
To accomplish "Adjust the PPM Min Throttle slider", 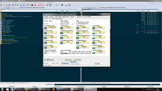I will 100,48.
